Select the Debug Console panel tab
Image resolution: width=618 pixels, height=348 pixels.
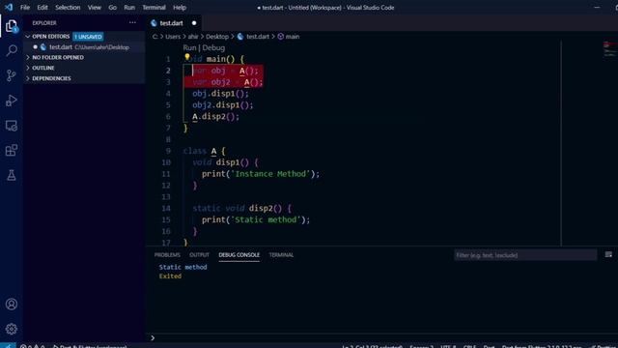tap(239, 255)
